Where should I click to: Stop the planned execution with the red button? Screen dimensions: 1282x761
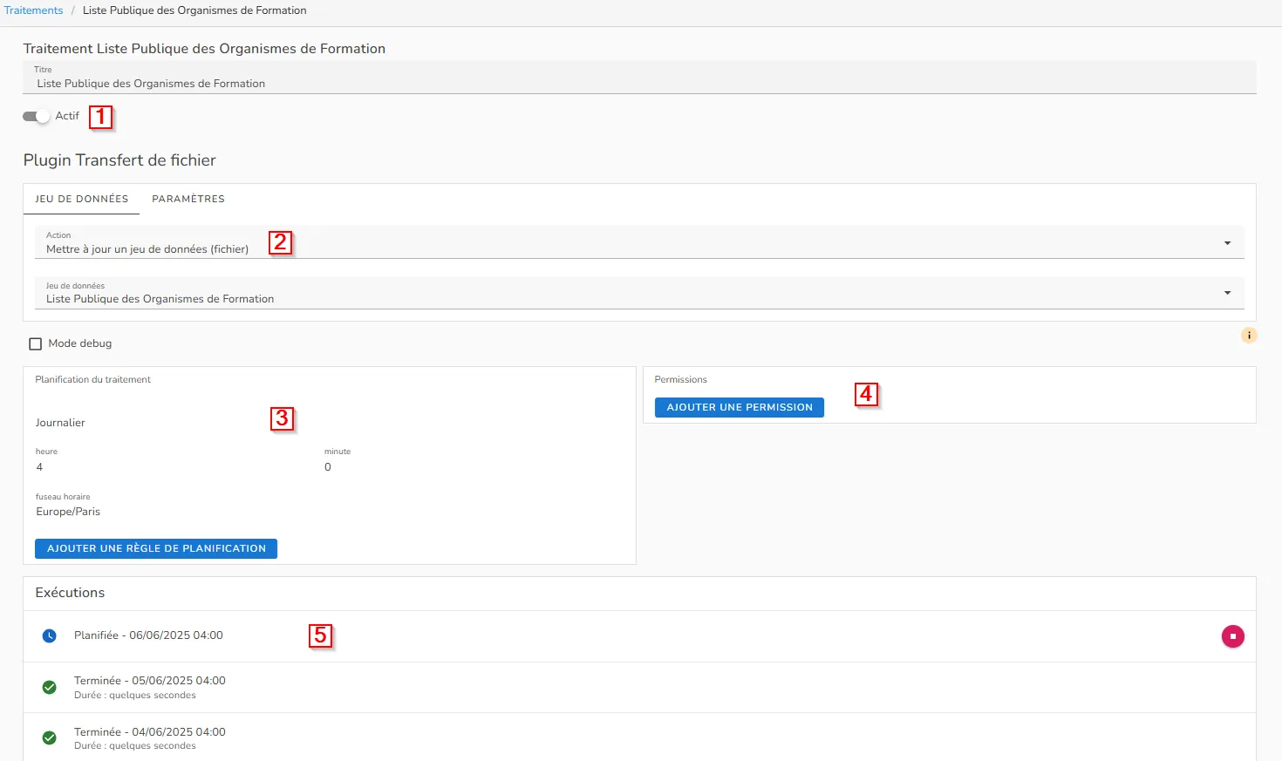click(x=1232, y=636)
